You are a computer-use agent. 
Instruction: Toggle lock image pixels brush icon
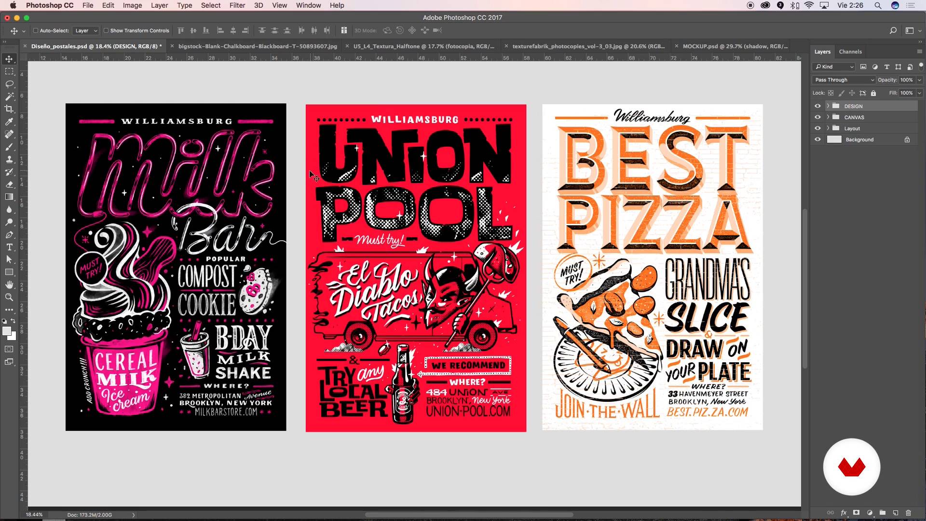pyautogui.click(x=841, y=93)
